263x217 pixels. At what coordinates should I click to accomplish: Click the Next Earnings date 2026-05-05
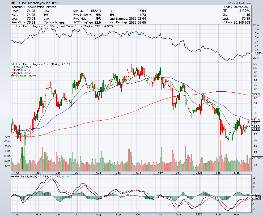pyautogui.click(x=137, y=23)
